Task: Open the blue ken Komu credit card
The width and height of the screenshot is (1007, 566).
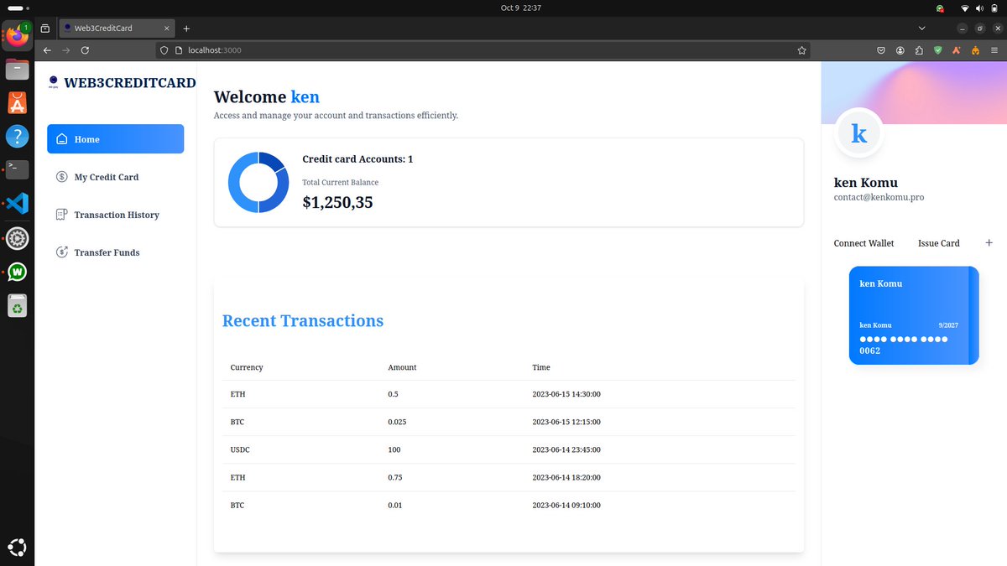Action: pyautogui.click(x=914, y=315)
